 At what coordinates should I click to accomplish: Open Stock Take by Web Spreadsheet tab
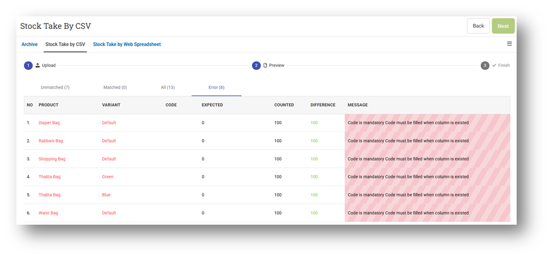(x=127, y=45)
